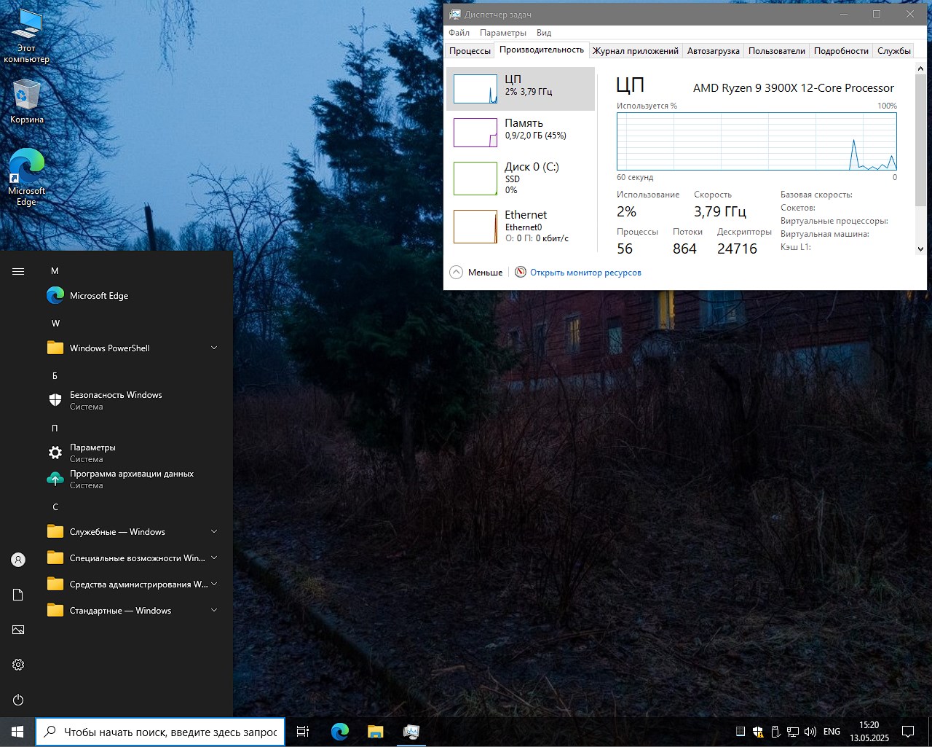The image size is (932, 747).
Task: Launch Программа архивации данных from Start menu
Action: point(132,479)
